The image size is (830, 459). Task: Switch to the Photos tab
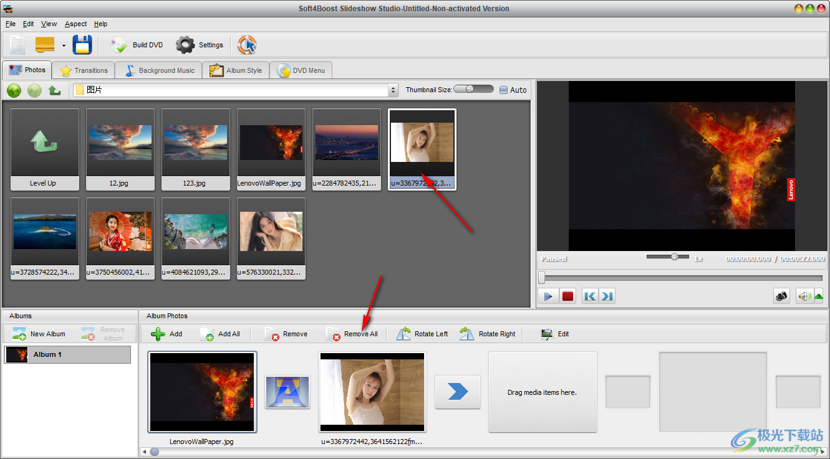click(27, 70)
